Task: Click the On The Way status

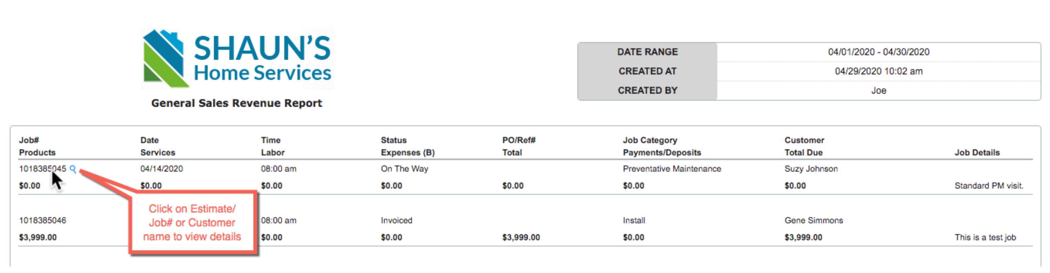Action: click(x=404, y=169)
